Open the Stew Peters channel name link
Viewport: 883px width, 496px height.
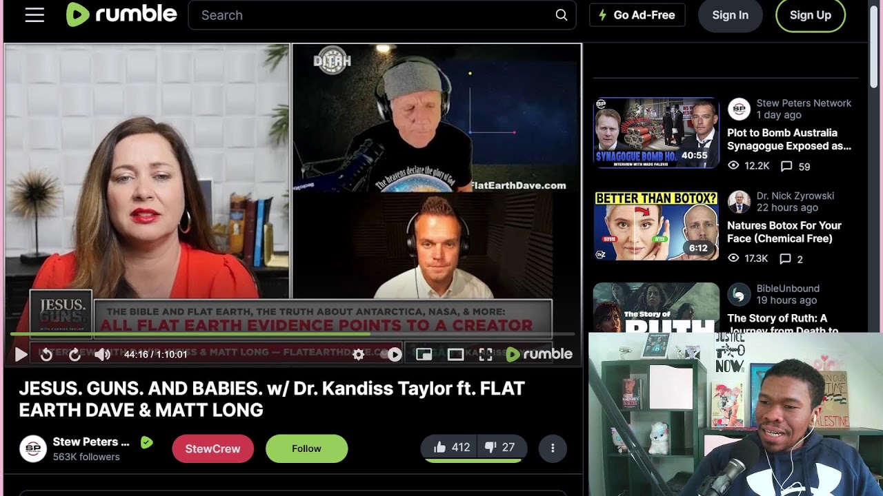91,442
